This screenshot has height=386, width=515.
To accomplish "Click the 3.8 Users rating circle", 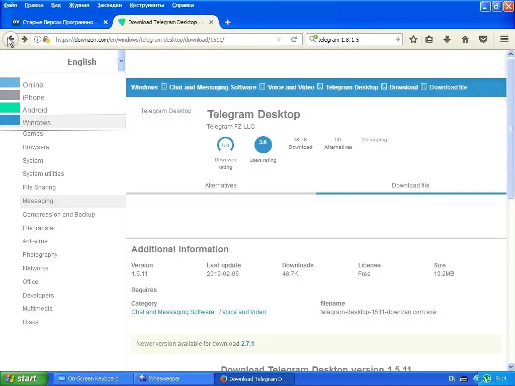I will click(263, 144).
